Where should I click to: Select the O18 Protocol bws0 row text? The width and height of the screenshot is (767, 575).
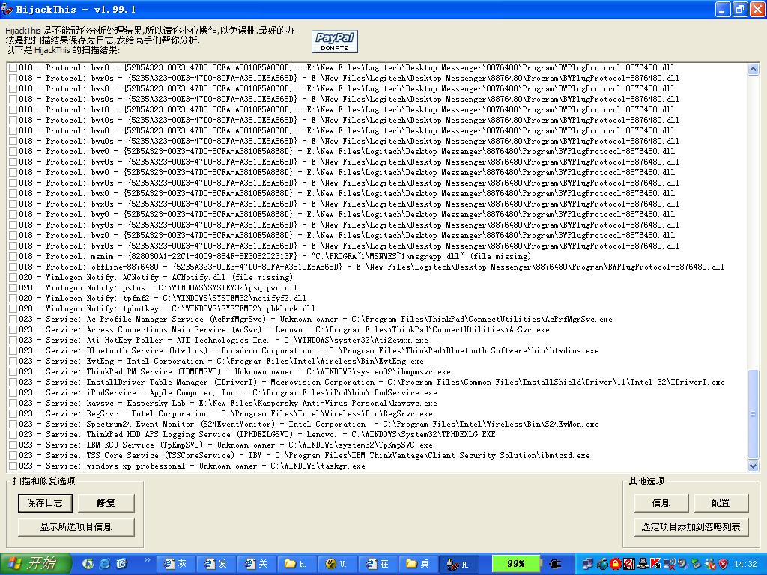click(347, 88)
